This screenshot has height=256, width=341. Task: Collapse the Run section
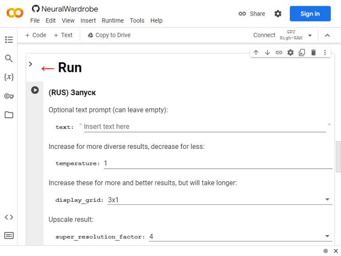point(31,64)
